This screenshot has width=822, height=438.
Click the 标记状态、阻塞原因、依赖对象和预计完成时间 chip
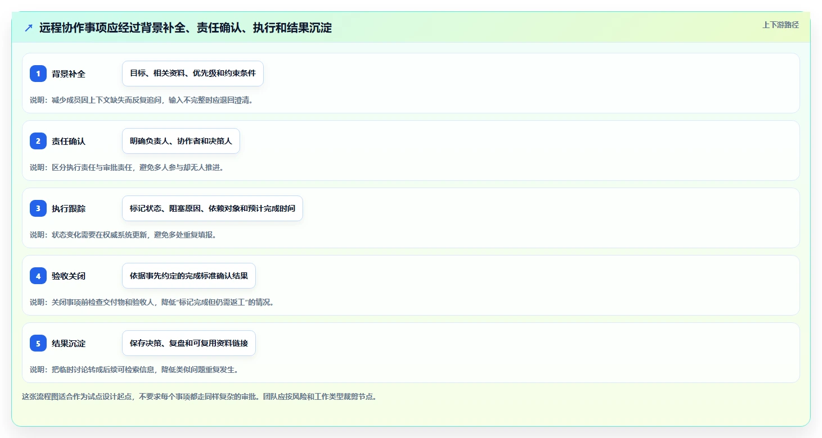point(213,208)
